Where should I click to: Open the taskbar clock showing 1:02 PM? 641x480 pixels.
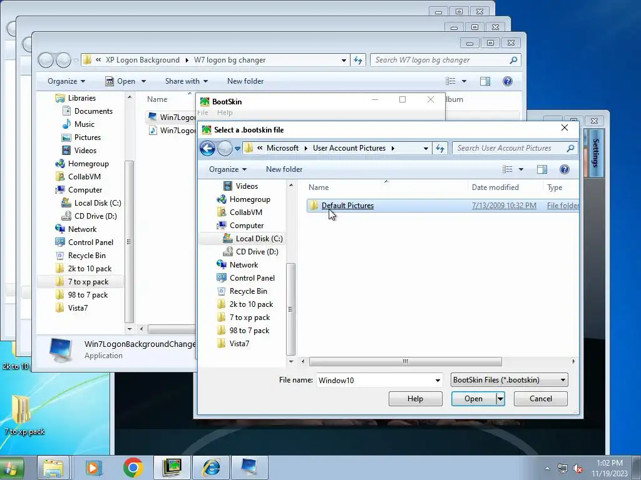click(x=609, y=468)
